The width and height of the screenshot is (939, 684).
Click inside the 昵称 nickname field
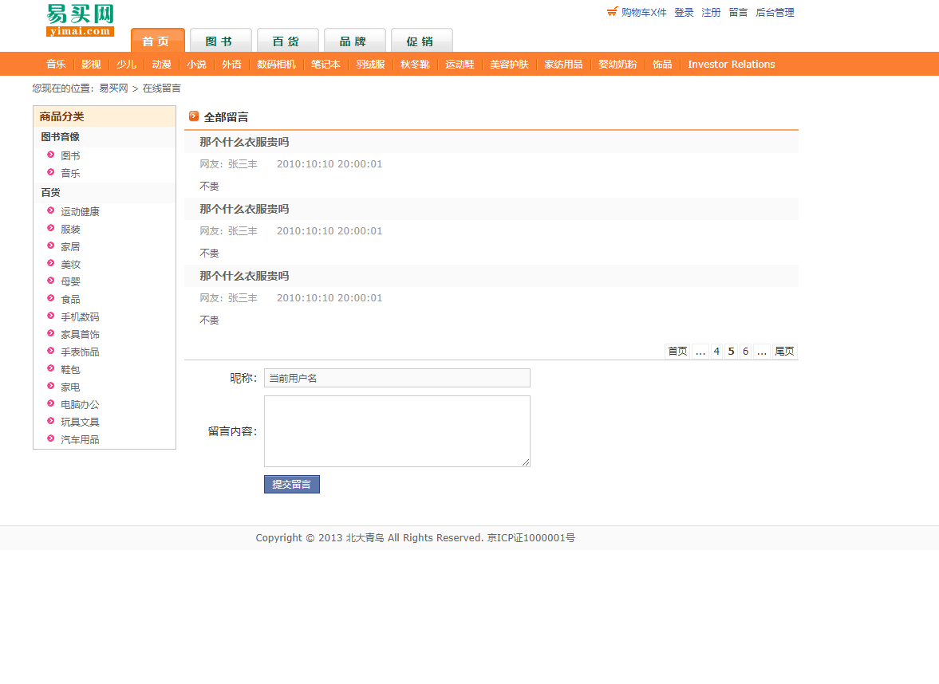click(x=397, y=378)
